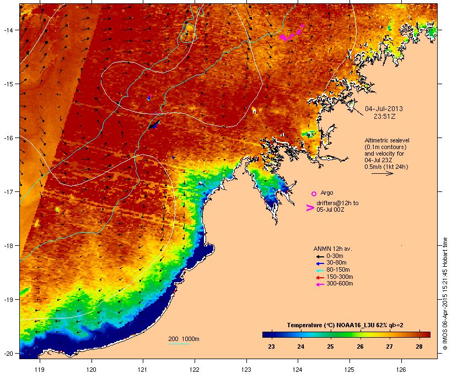
Task: Click the magenta Argo circle marker
Action: click(x=314, y=194)
